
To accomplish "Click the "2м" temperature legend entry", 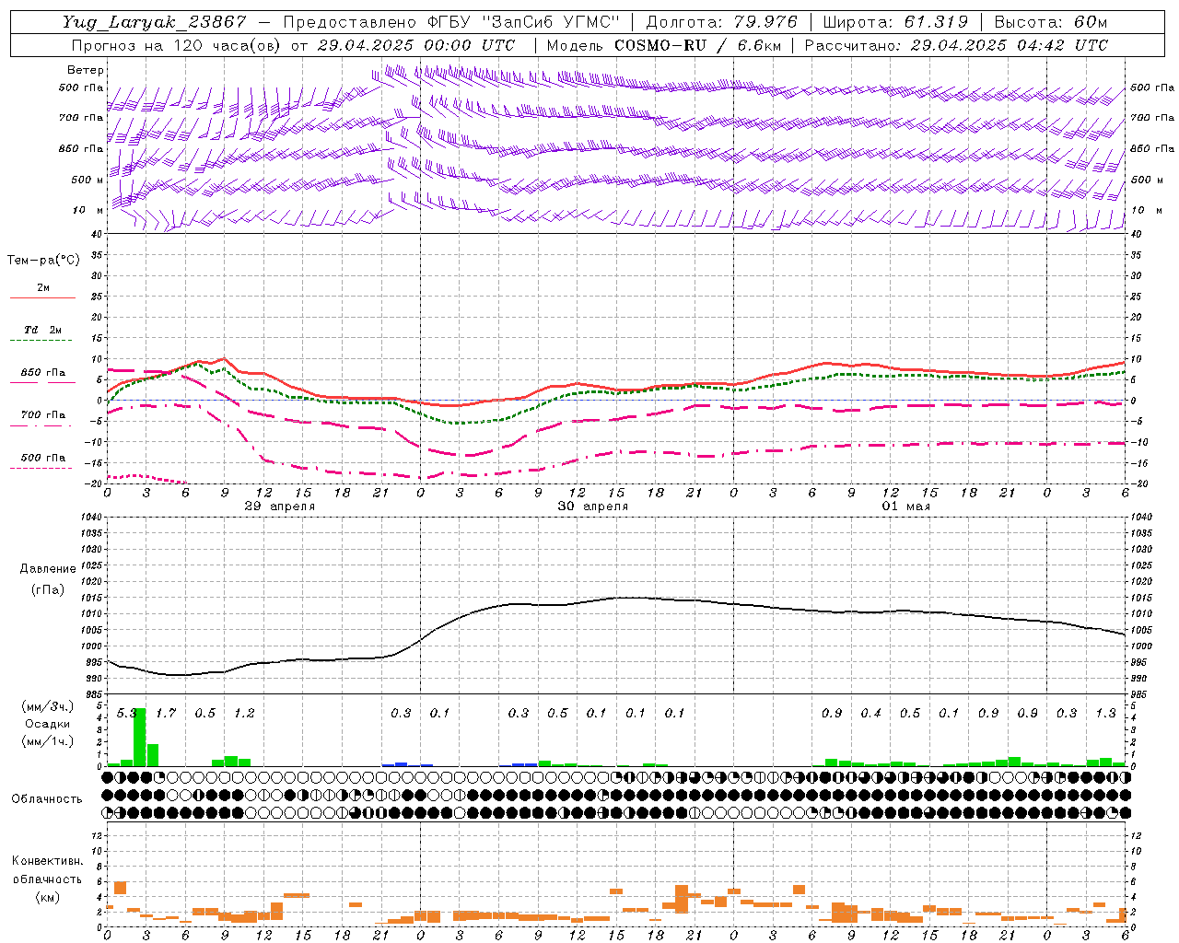I will (x=43, y=288).
